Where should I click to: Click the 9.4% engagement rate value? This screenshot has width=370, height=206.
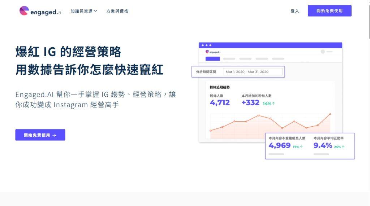tap(323, 145)
